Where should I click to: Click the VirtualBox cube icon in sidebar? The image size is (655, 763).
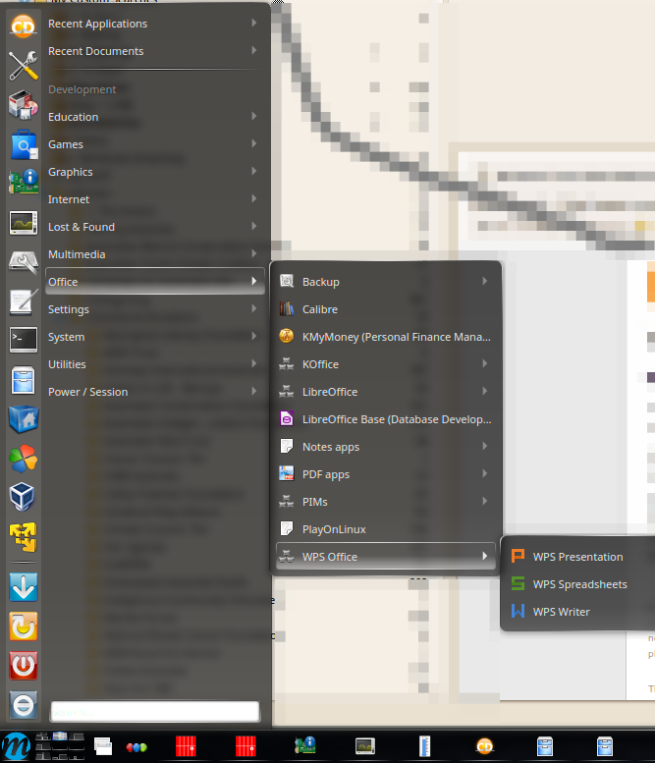[x=24, y=497]
